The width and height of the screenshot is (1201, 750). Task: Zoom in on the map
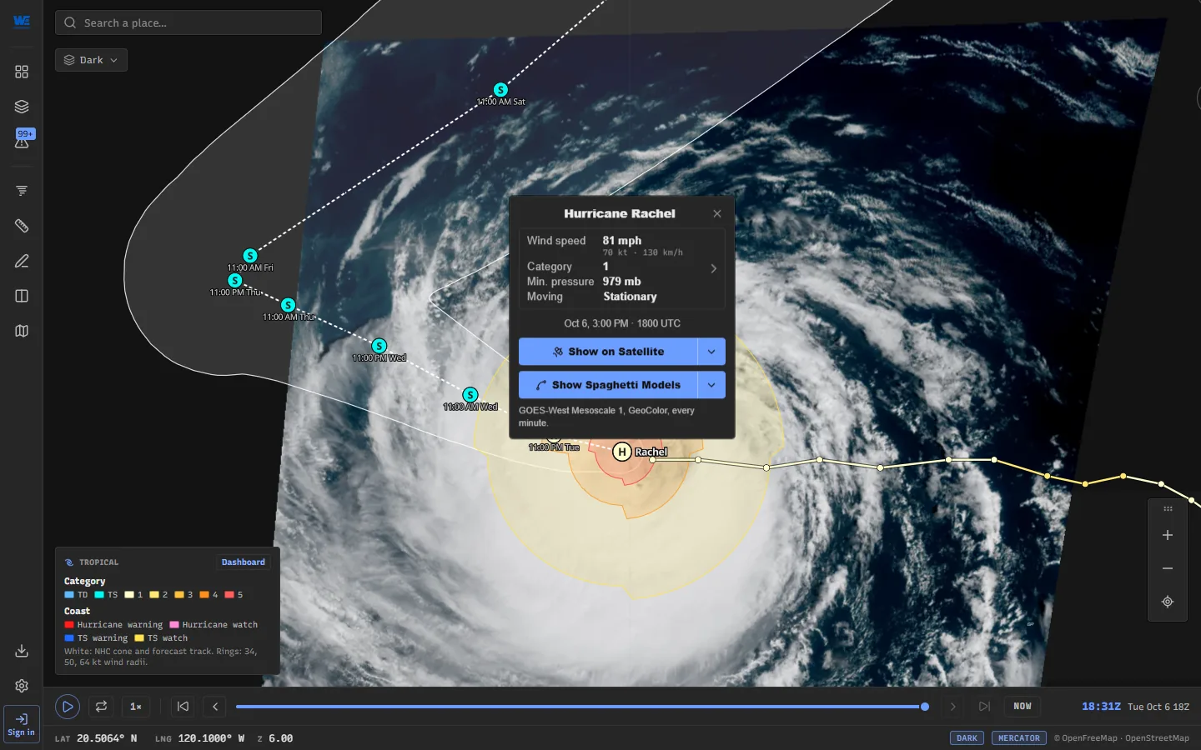pyautogui.click(x=1168, y=535)
